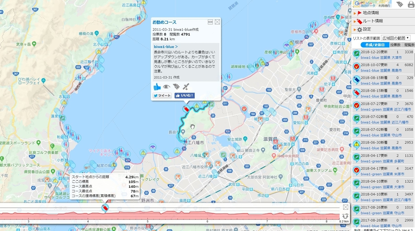The height and width of the screenshot is (231, 415).
Task: Click the 利用規約 terms link
Action: tap(384, 6)
